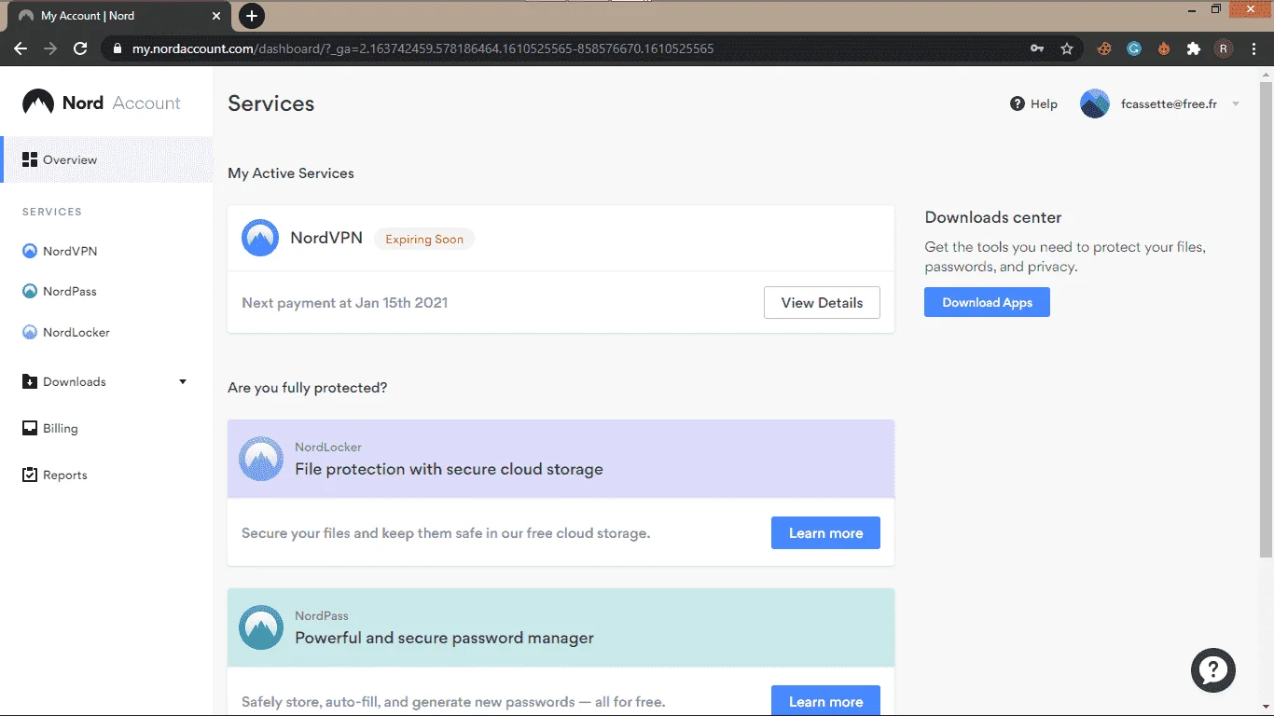Open the Overview dashboard icon
Screen dimensions: 1274x716
(x=30, y=159)
